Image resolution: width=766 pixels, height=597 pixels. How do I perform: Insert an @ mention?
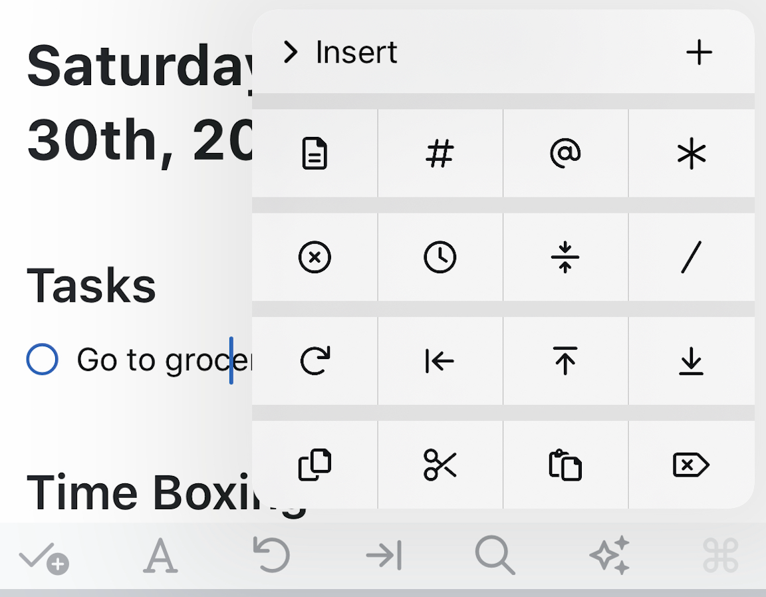(565, 154)
